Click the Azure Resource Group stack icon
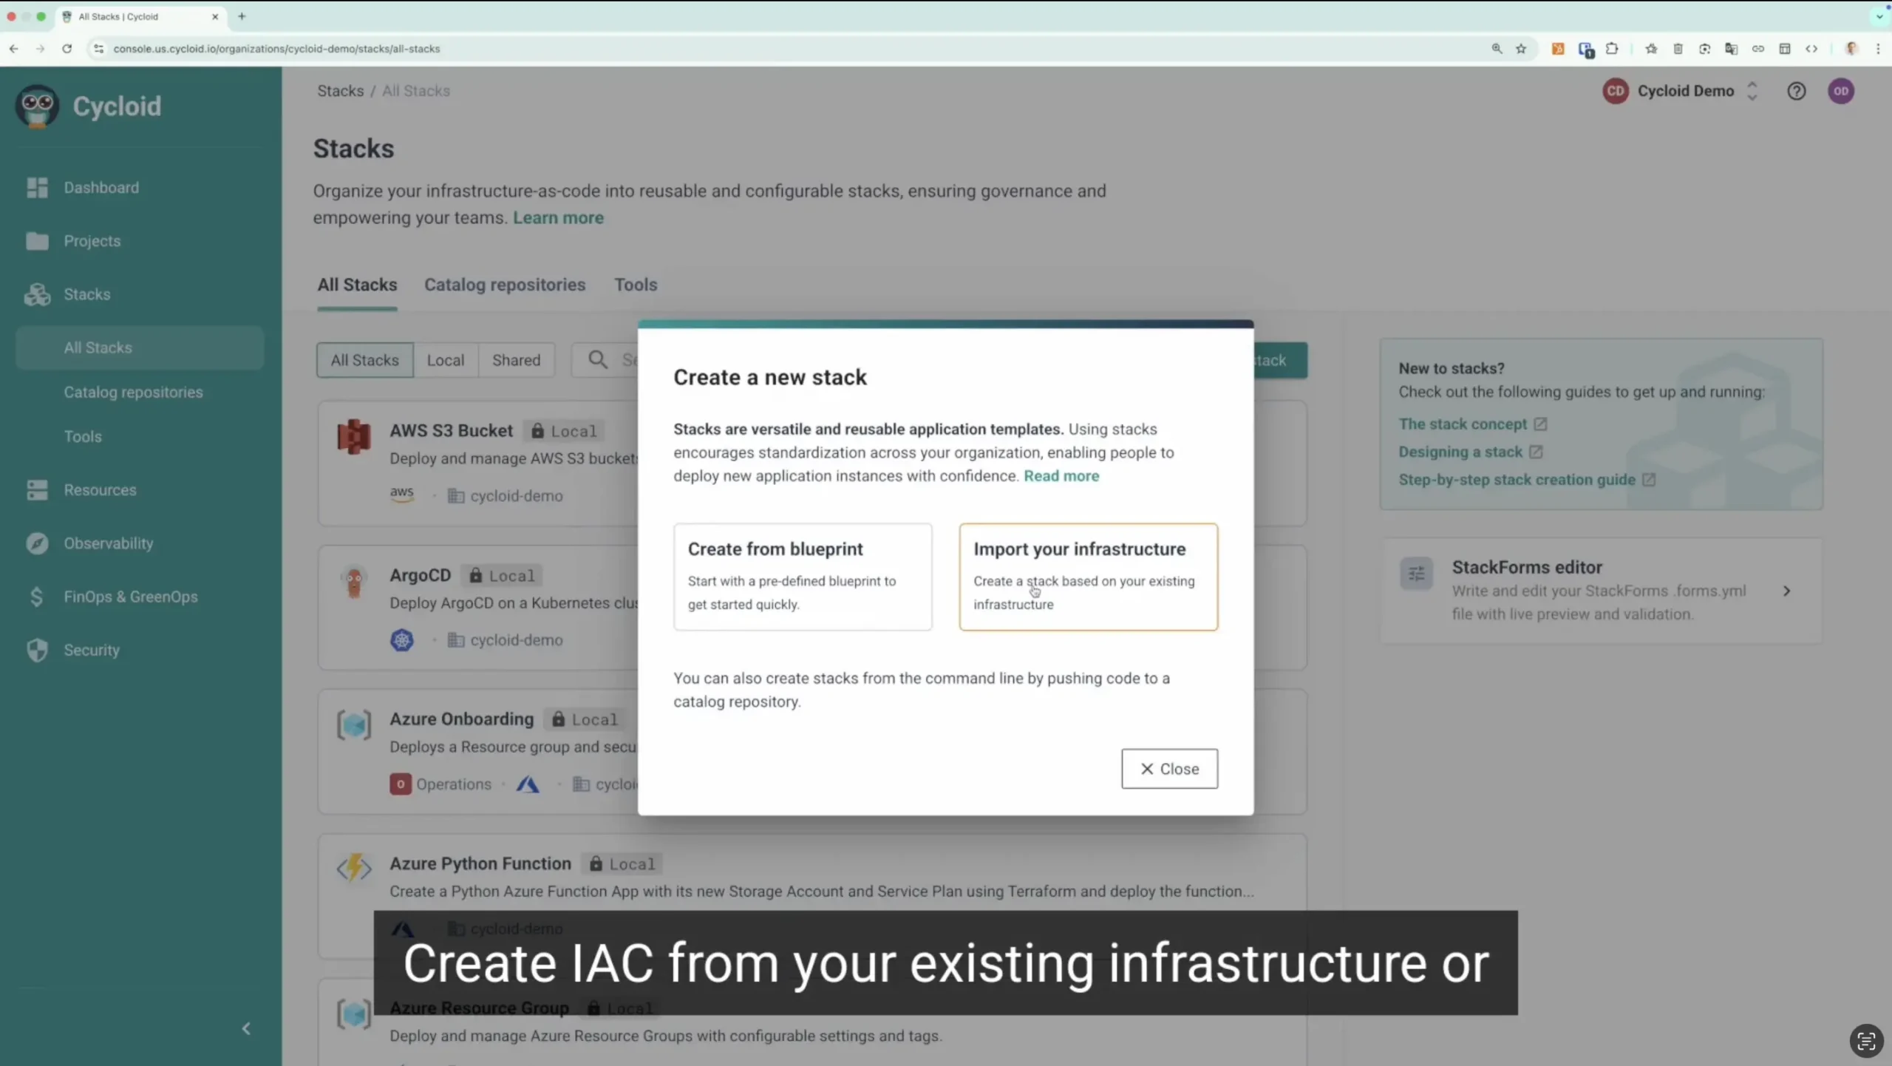The image size is (1892, 1066). 354,1014
